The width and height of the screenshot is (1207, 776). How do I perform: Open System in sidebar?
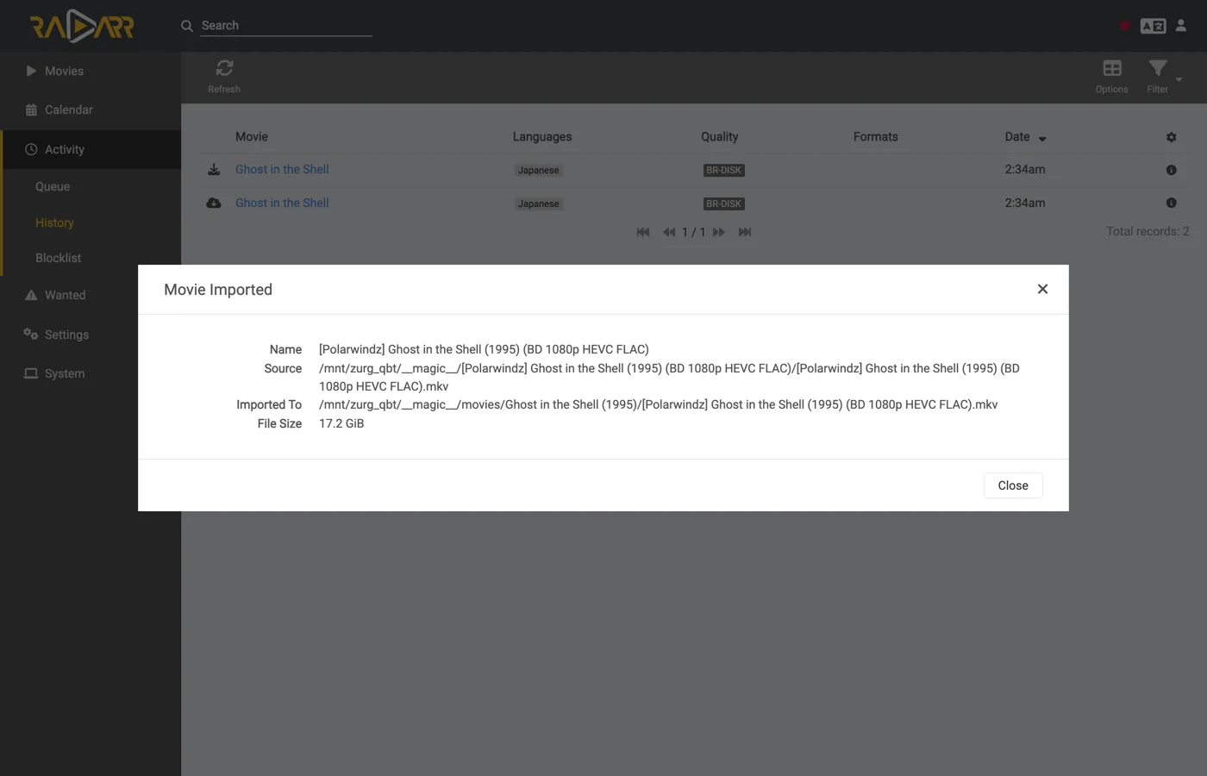[x=91, y=373]
